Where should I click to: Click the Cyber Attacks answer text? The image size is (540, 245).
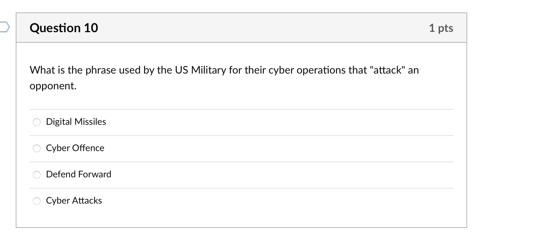(x=74, y=201)
